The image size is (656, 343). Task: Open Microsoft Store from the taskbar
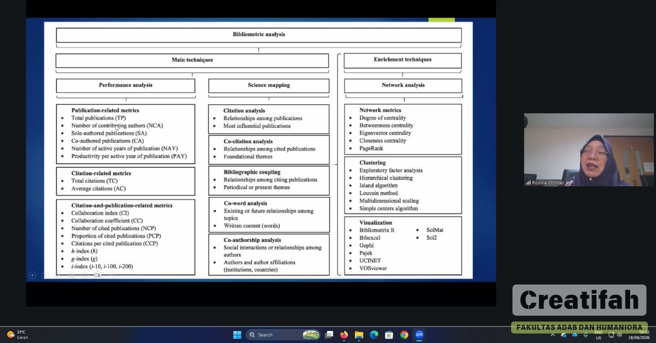pyautogui.click(x=389, y=335)
